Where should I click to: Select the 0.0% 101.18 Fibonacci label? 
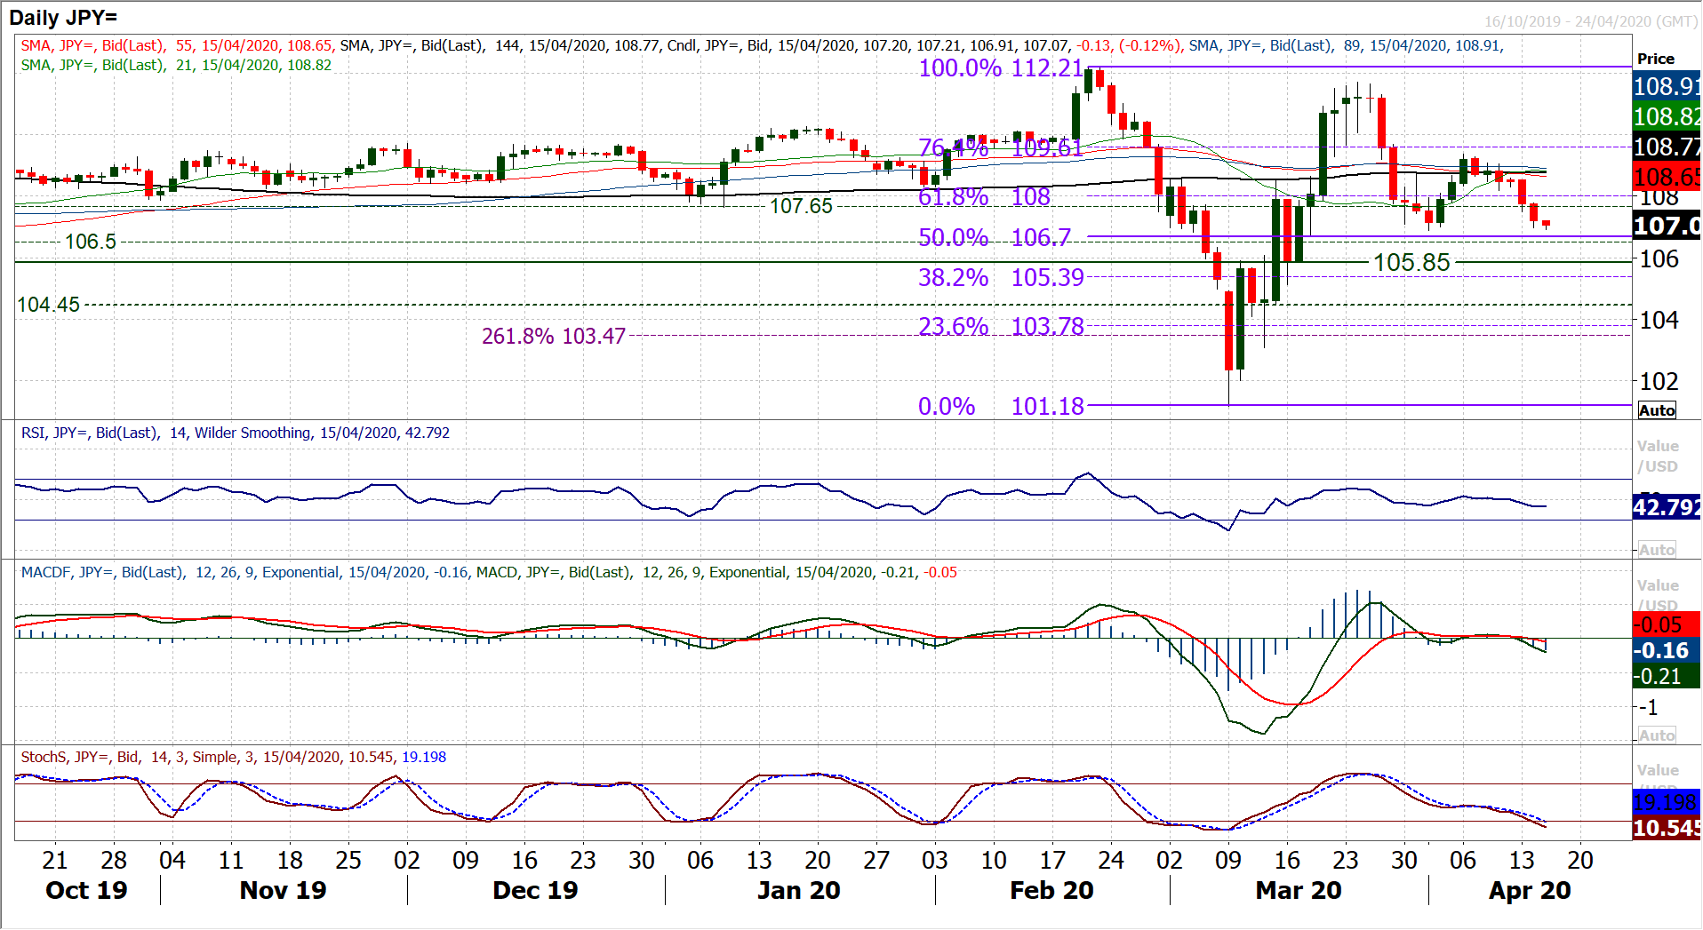1001,406
